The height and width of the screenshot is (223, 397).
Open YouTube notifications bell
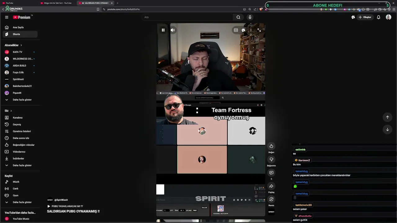click(378, 17)
